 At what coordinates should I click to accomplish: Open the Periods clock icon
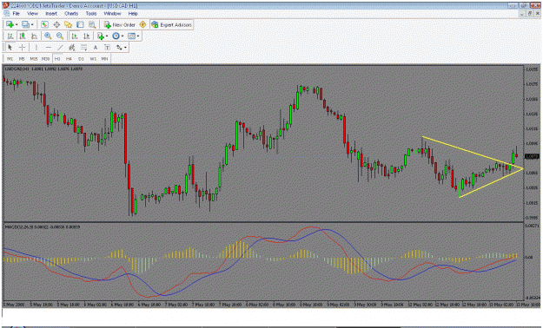(x=116, y=36)
